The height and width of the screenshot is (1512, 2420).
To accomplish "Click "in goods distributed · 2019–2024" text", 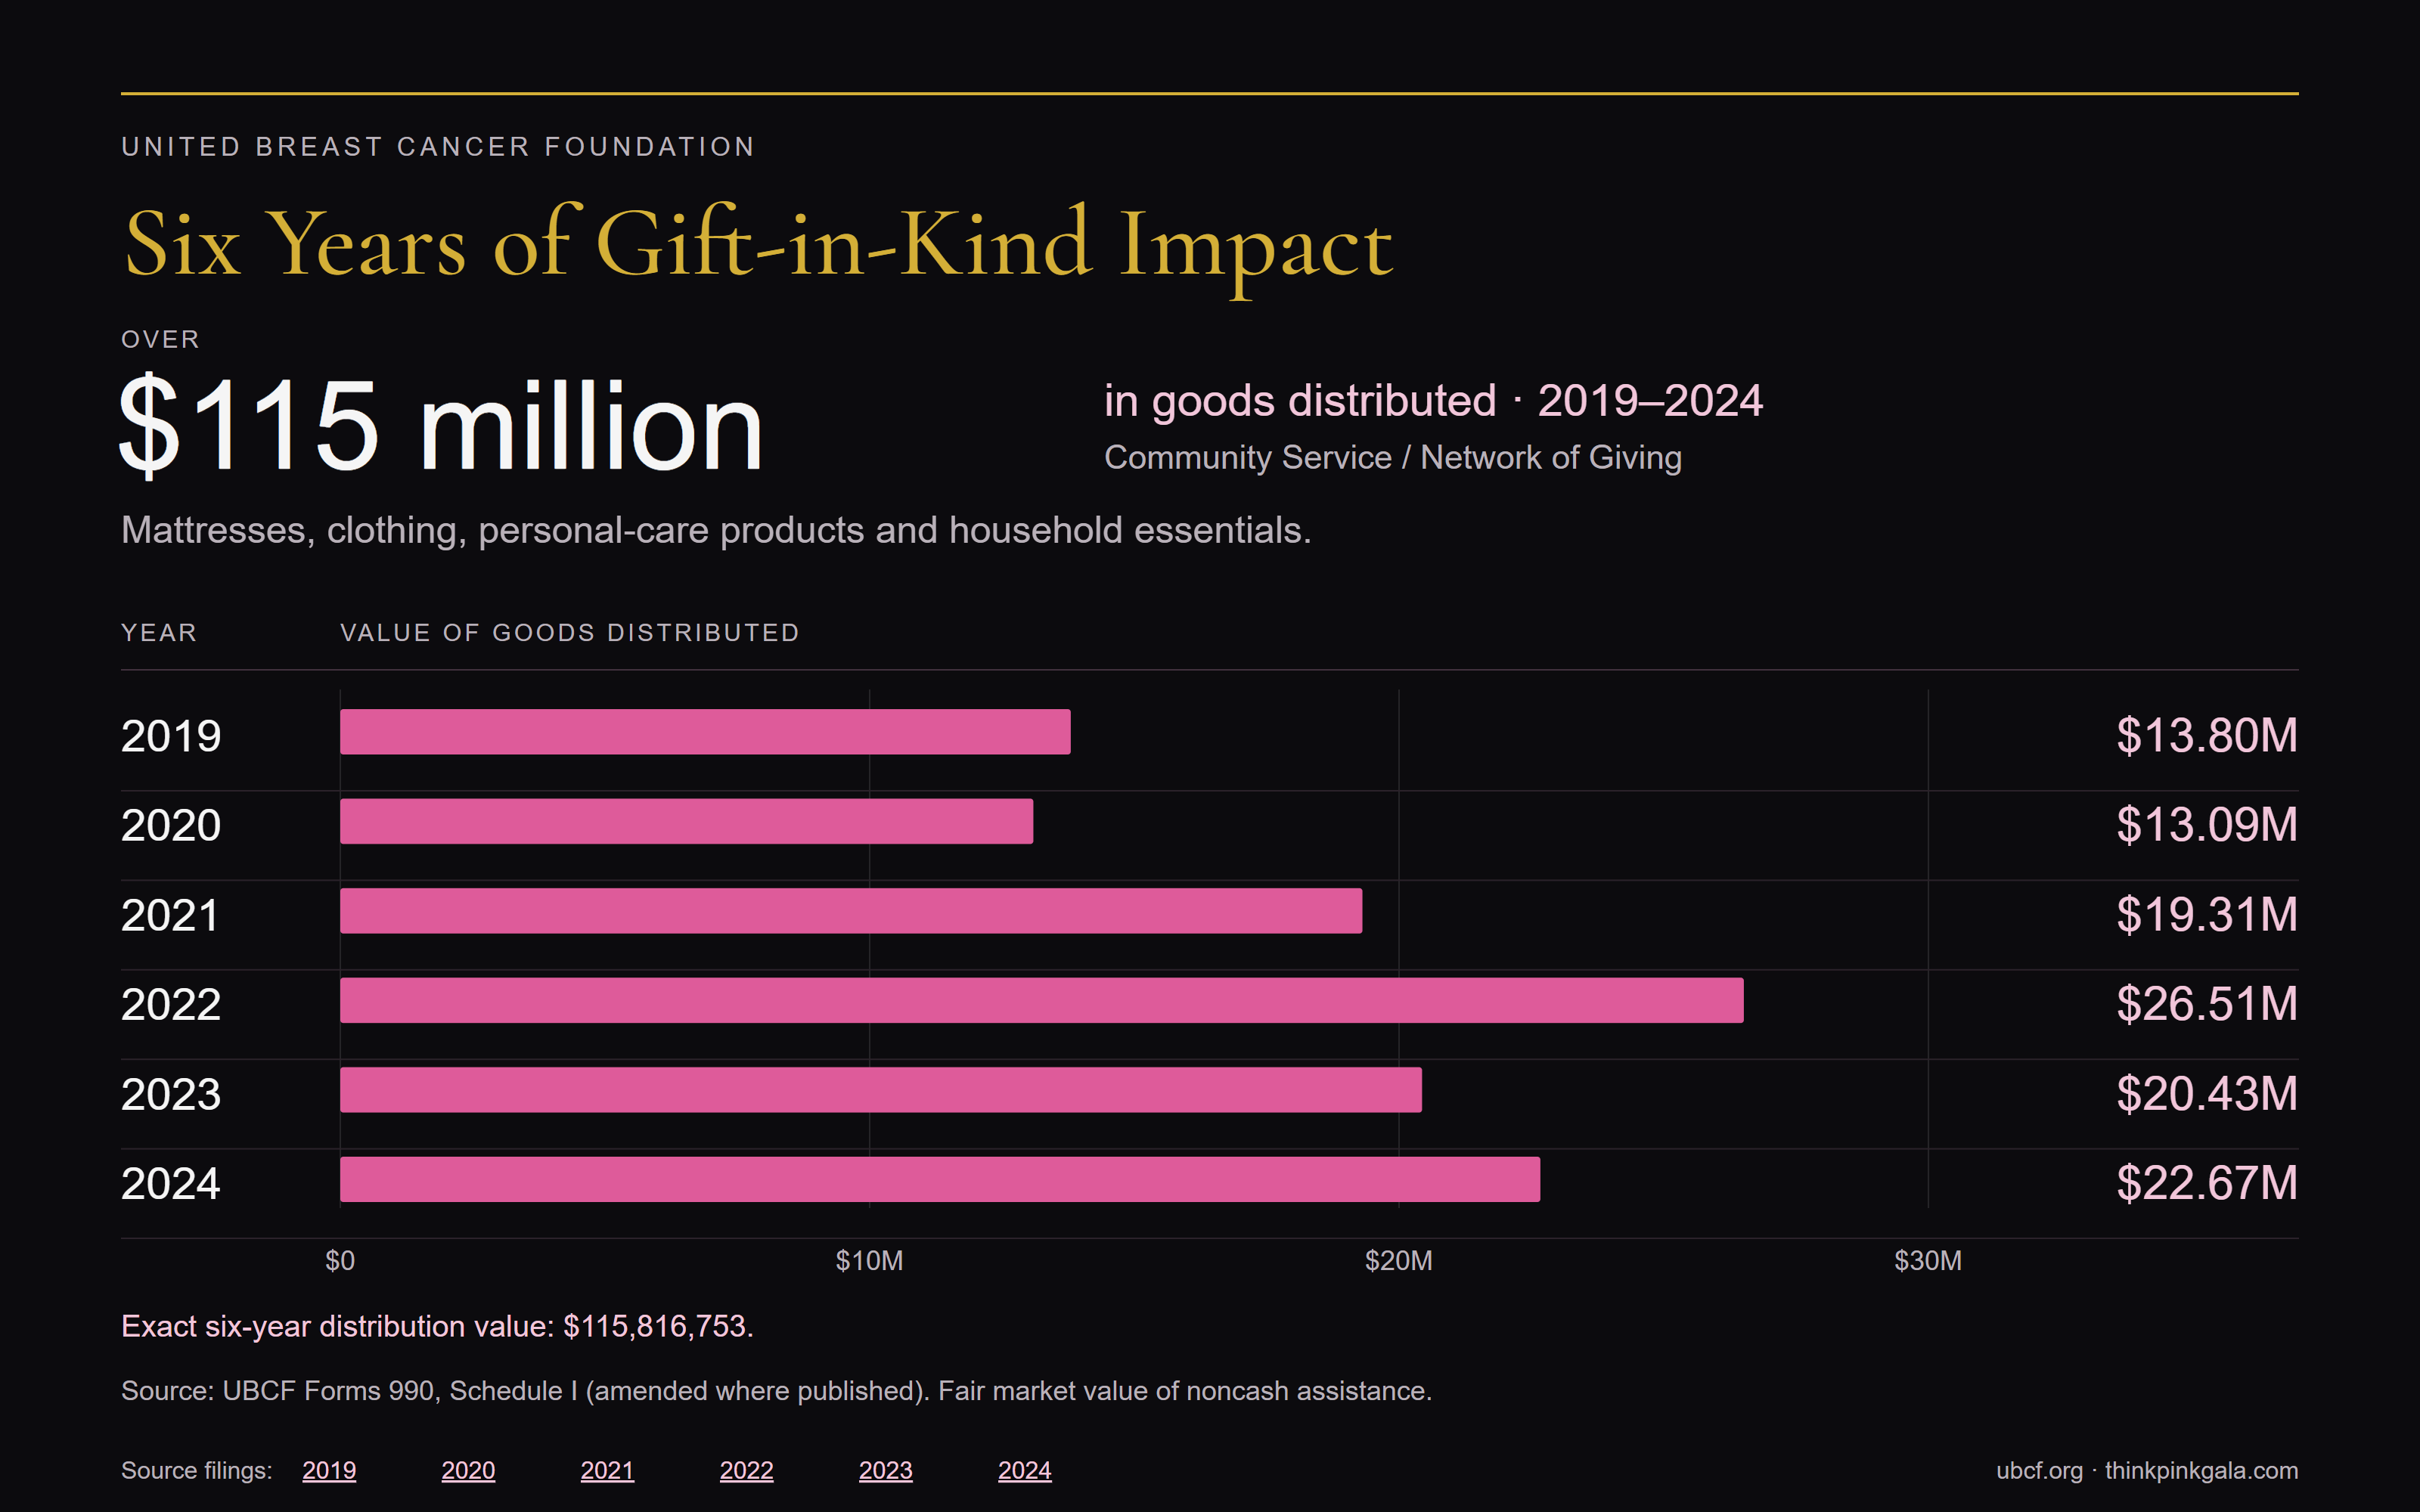I will tap(1433, 401).
